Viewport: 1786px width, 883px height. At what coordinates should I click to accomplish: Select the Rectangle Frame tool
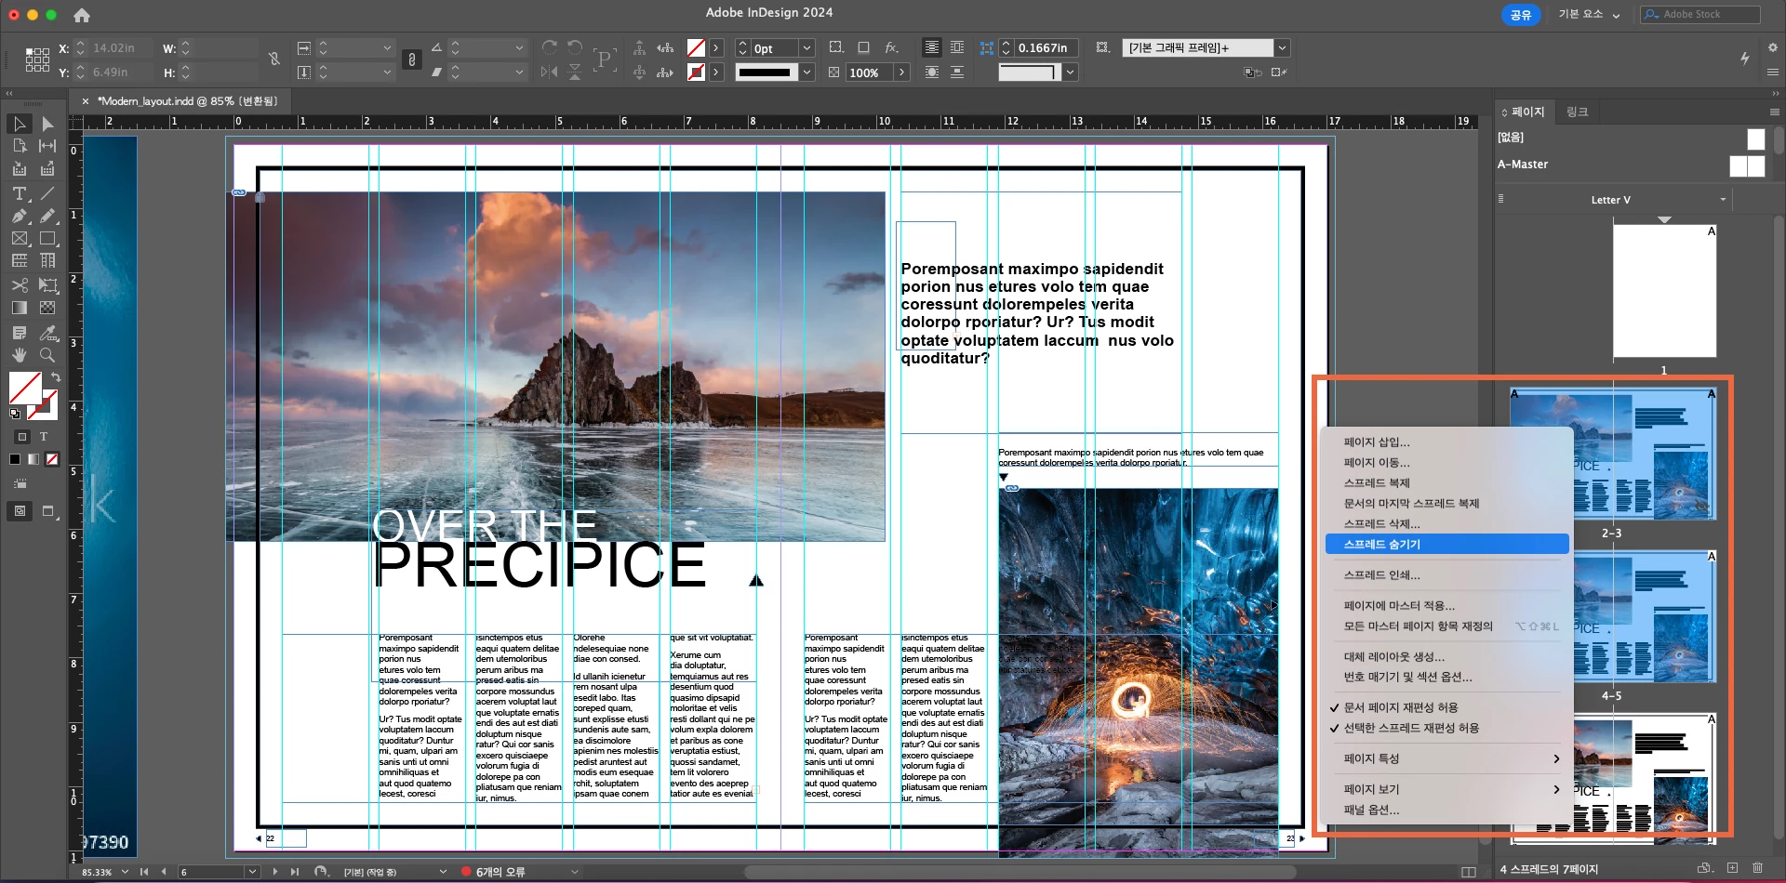20,239
